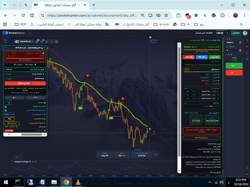Click the right tab button in bot panel
The width and height of the screenshot is (250, 187).
click(x=35, y=97)
